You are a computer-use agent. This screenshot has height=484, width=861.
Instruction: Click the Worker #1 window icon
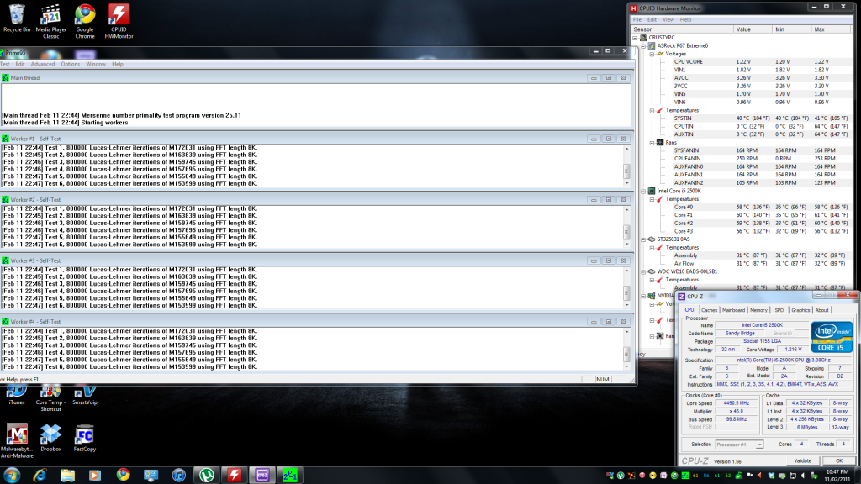coord(5,139)
